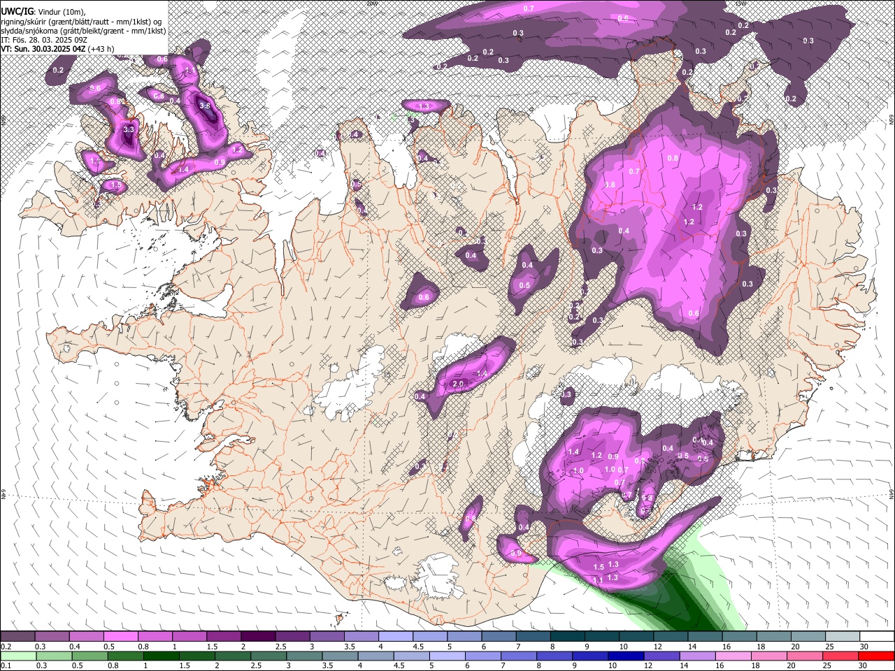The height and width of the screenshot is (671, 895).
Task: Select the 0.3–0.4 snow legend swatch
Action: click(52, 637)
